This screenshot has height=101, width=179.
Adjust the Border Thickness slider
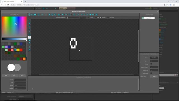click(73, 17)
